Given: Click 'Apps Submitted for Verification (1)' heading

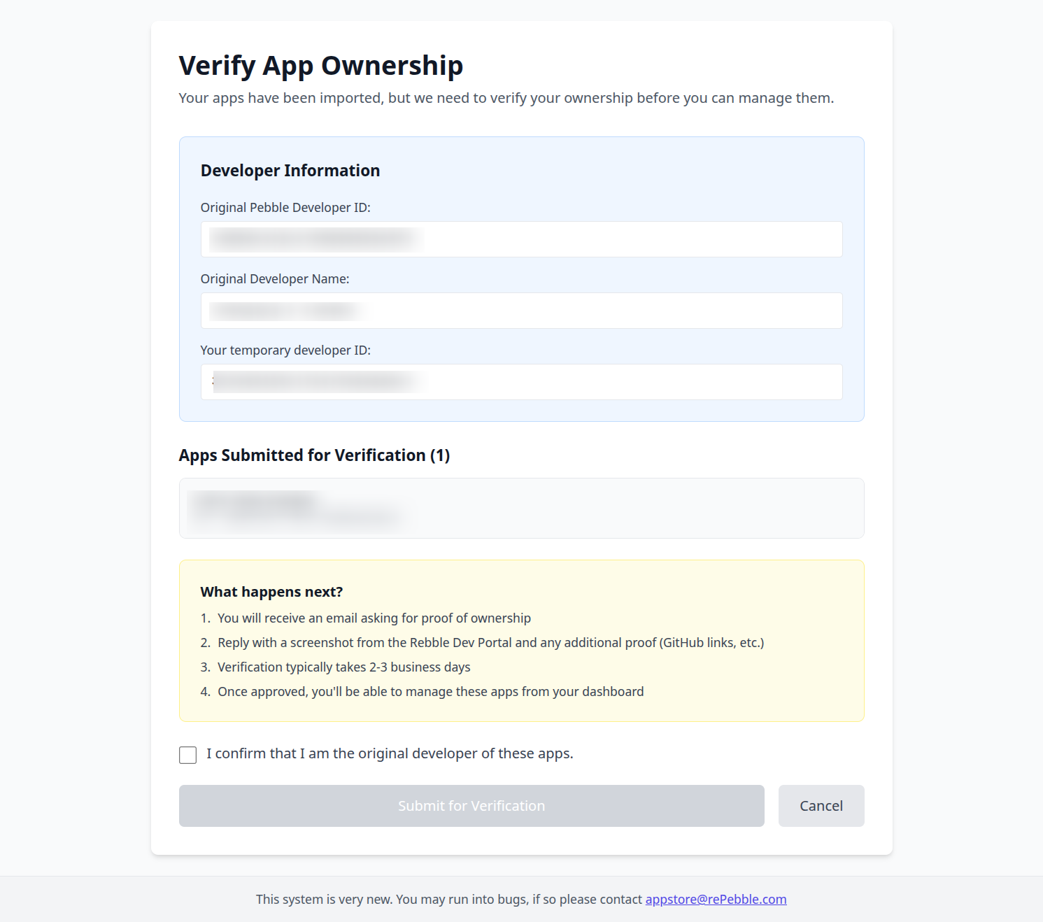Looking at the screenshot, I should point(314,455).
